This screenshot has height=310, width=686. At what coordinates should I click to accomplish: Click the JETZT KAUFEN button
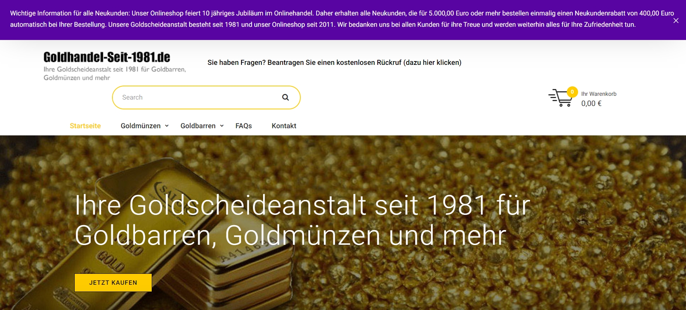(x=113, y=282)
